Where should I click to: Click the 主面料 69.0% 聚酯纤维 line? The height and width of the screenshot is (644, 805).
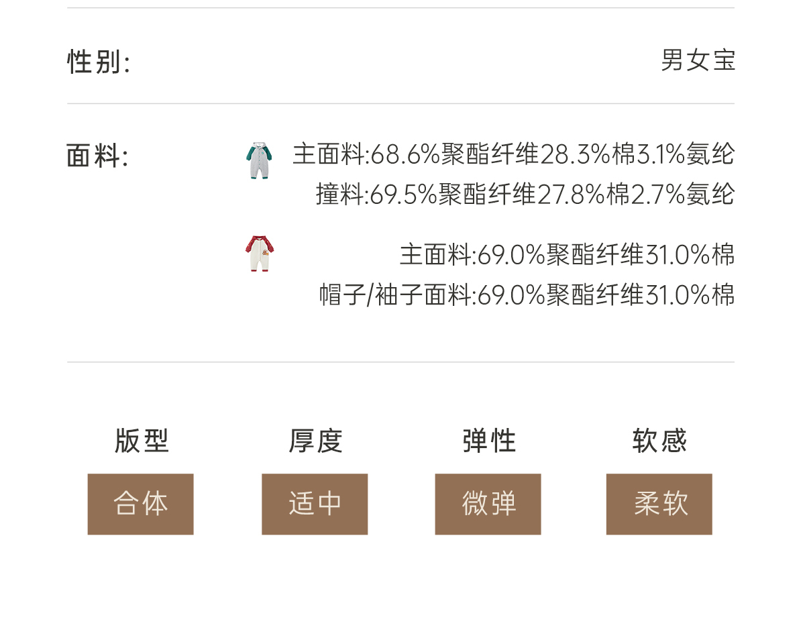click(567, 255)
